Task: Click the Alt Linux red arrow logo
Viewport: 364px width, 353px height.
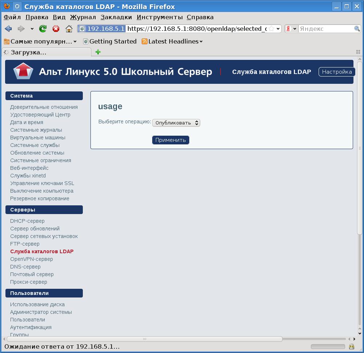Action: [x=23, y=71]
